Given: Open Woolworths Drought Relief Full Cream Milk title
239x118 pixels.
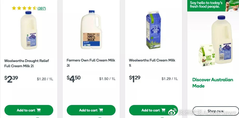Looking at the screenshot, I should tap(26, 63).
